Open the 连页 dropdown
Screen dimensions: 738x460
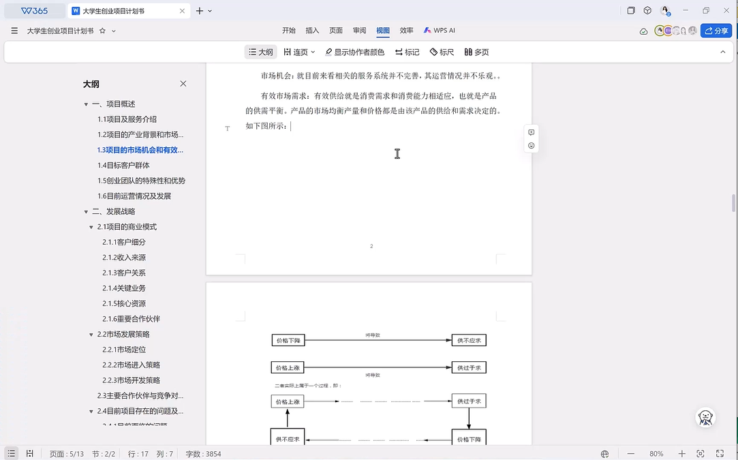(299, 52)
